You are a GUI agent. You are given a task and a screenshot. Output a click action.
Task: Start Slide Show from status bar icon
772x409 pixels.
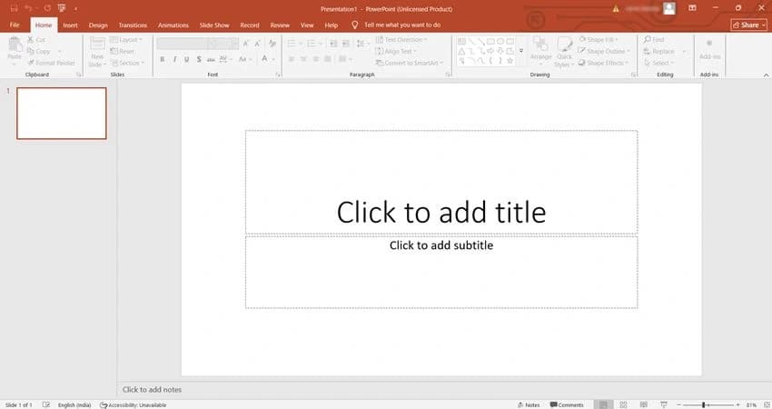click(x=664, y=404)
